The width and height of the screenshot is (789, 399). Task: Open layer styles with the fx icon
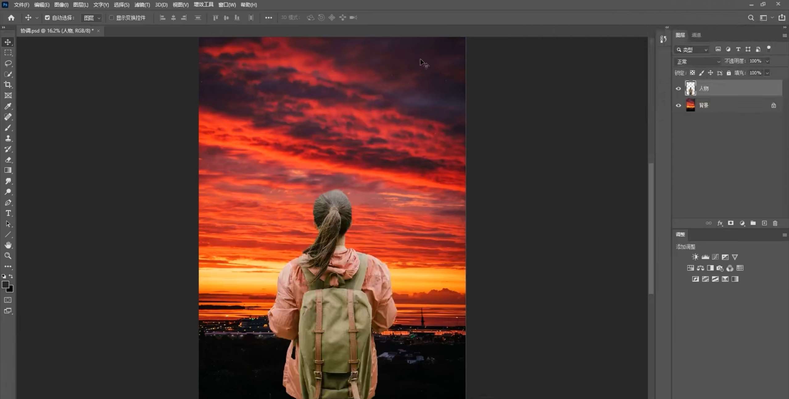[720, 223]
